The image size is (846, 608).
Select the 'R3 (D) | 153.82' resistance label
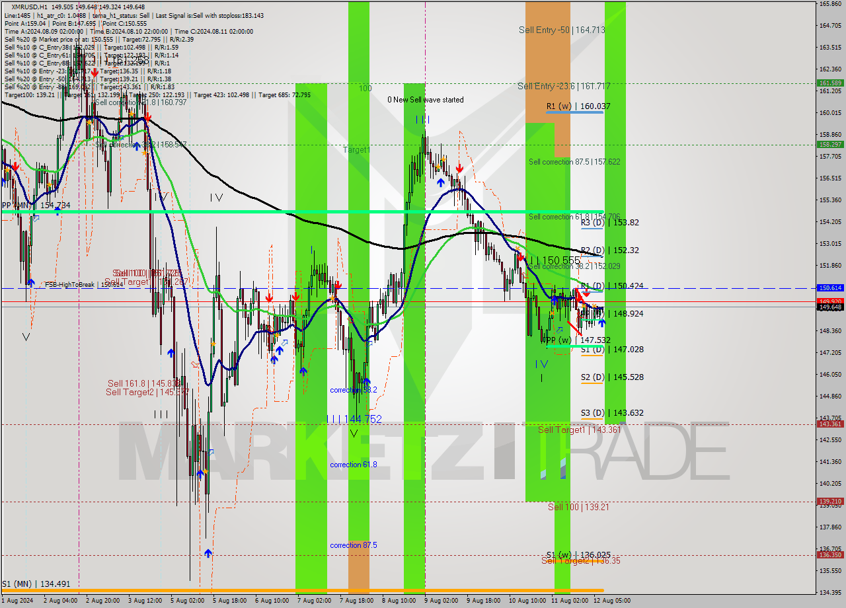pos(610,223)
